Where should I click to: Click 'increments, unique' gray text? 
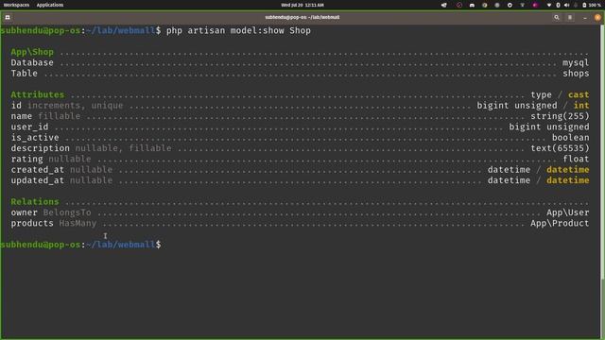[75, 105]
